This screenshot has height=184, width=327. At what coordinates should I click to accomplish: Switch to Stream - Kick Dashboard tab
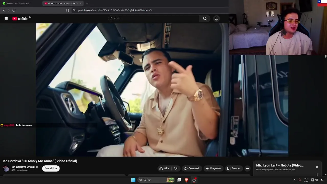pyautogui.click(x=21, y=3)
